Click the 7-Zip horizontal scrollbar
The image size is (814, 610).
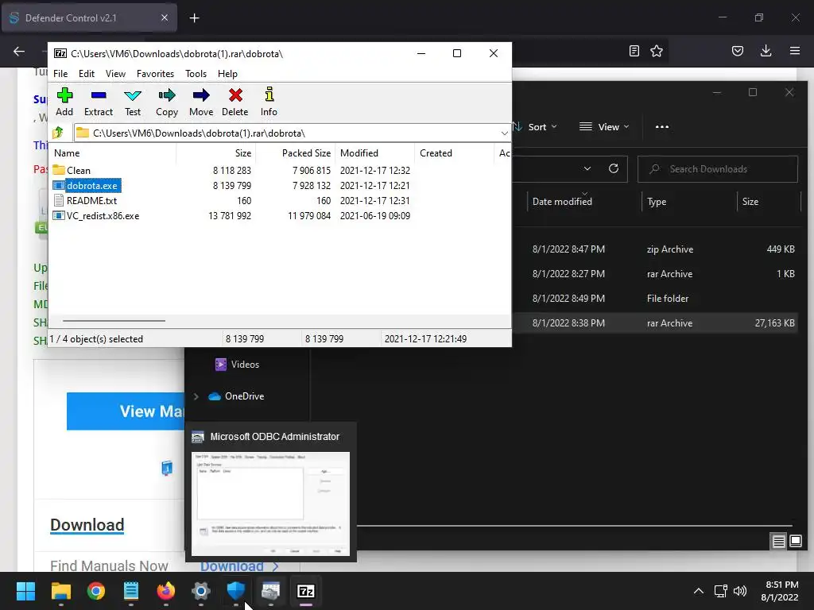click(x=114, y=321)
